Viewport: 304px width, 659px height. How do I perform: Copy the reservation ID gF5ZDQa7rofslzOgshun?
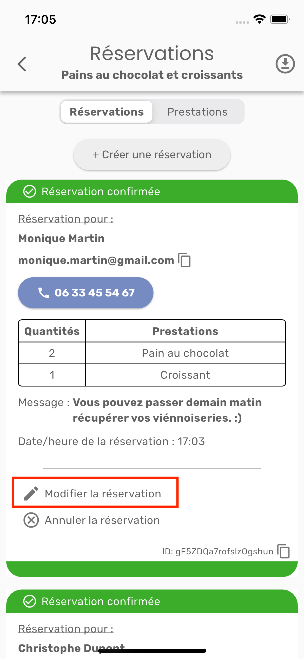[283, 551]
